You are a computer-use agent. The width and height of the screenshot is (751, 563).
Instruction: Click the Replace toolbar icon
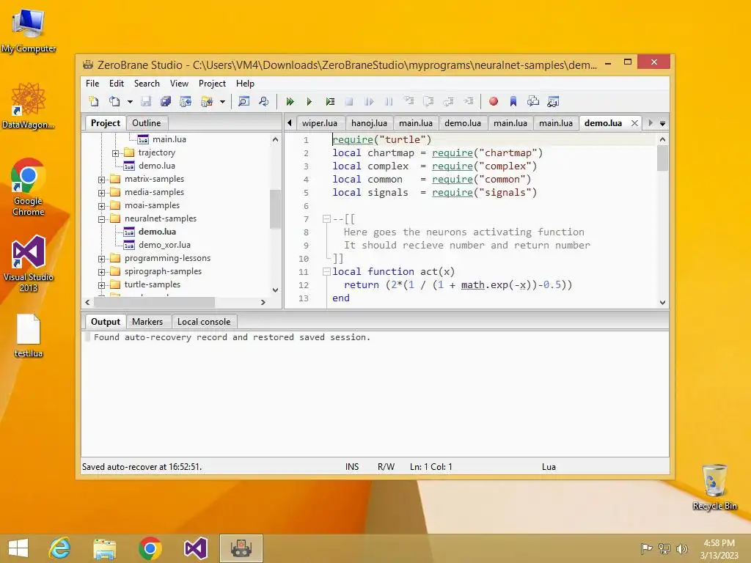pyautogui.click(x=264, y=101)
